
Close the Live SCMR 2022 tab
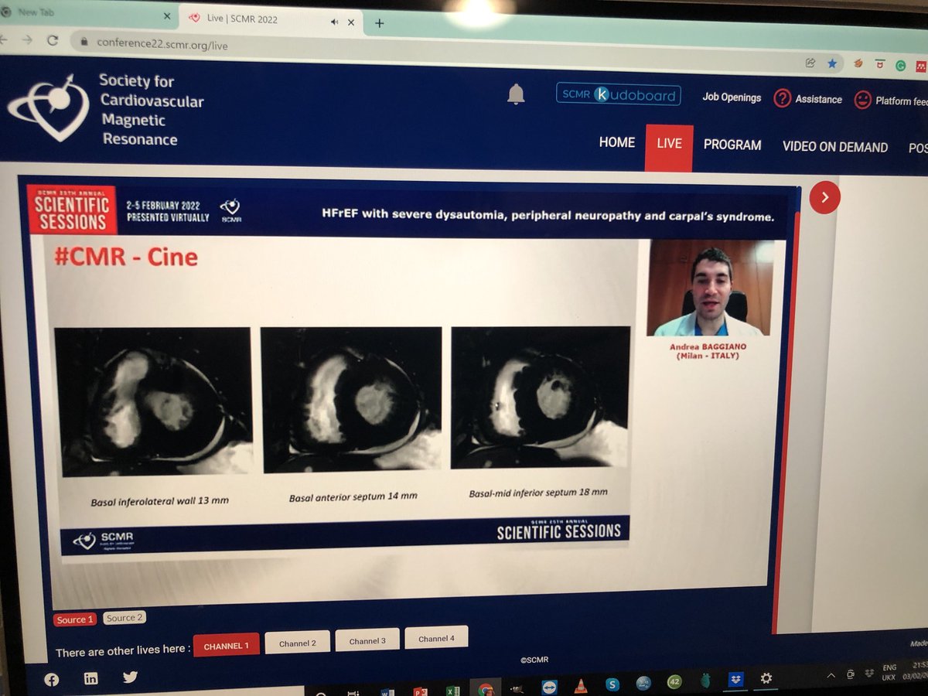351,23
